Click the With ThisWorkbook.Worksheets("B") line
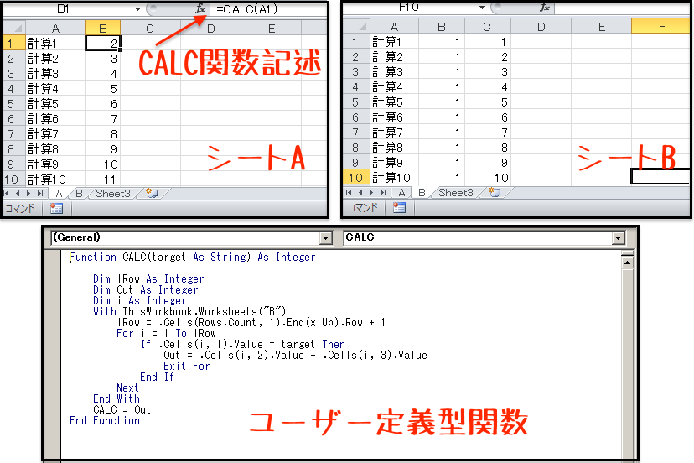Viewport: 694px width, 463px height. pyautogui.click(x=189, y=311)
